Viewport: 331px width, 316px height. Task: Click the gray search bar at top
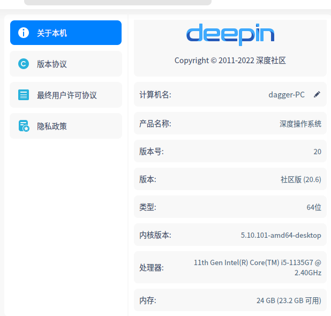[118, 2]
